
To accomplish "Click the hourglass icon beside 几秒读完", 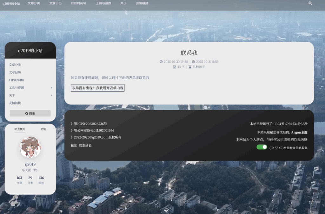I will coord(190,67).
